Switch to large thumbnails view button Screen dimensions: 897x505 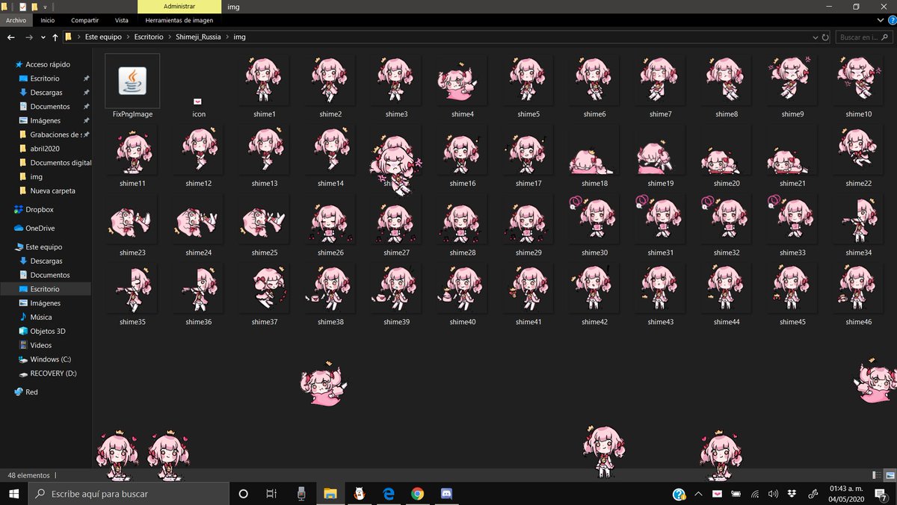(x=890, y=475)
